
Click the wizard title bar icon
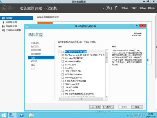(26, 26)
